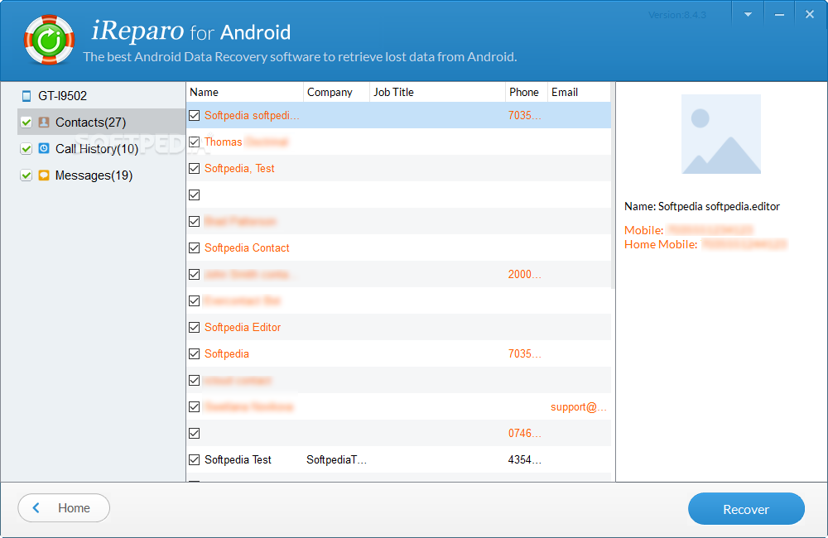The image size is (828, 538).
Task: Uncheck the Softpedia Editor row checkbox
Action: (195, 327)
